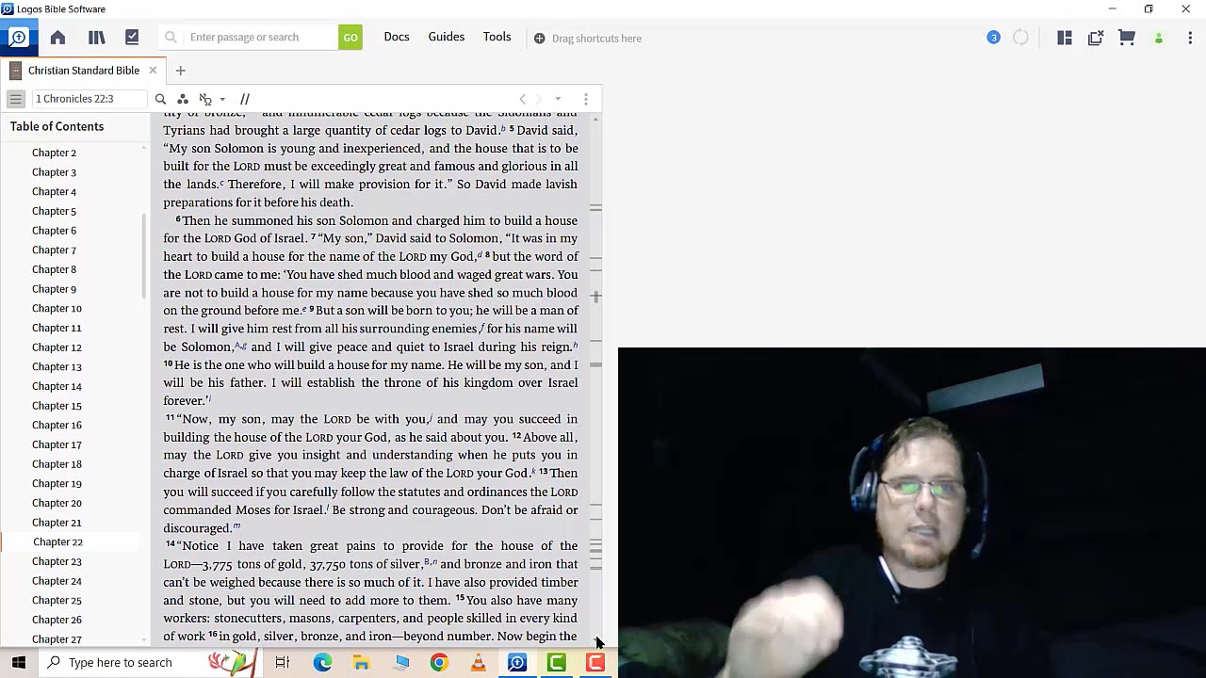Toggle the Table of Contents sidebar hamburger
1206x678 pixels.
pyautogui.click(x=16, y=99)
